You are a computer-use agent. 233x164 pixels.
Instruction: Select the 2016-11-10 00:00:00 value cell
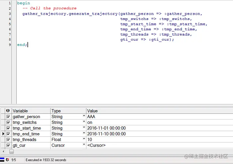click(160, 134)
